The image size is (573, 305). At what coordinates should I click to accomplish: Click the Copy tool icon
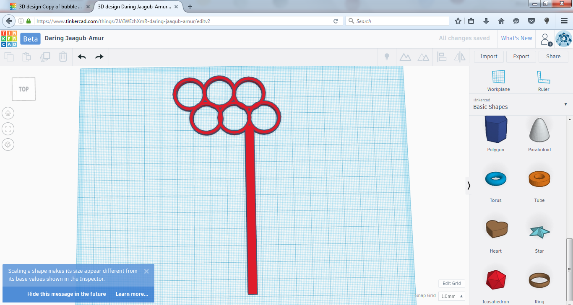(x=9, y=57)
